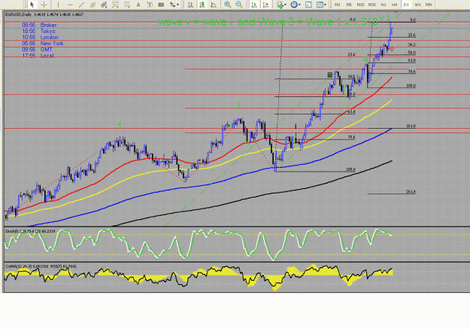The width and height of the screenshot is (470, 329).
Task: Click the chart window icon beside Periods
Action: click(308, 5)
